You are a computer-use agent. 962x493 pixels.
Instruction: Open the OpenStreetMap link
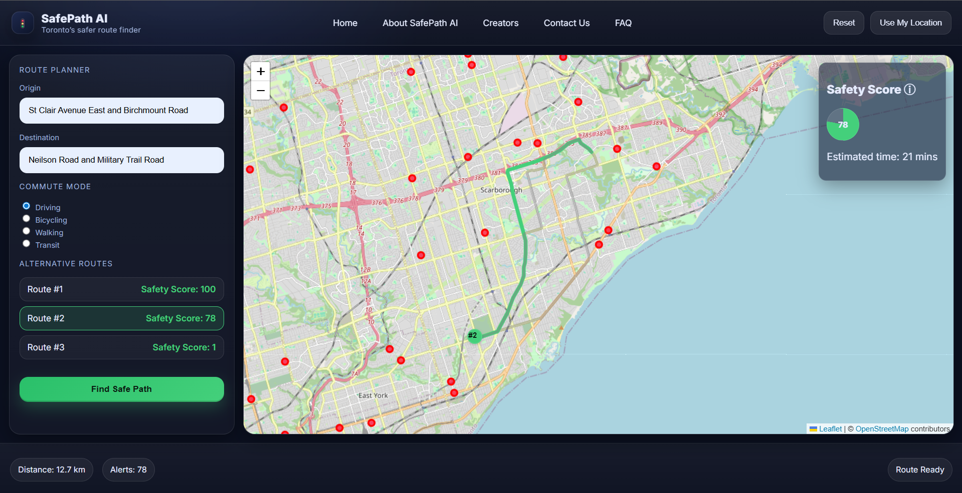click(x=882, y=429)
